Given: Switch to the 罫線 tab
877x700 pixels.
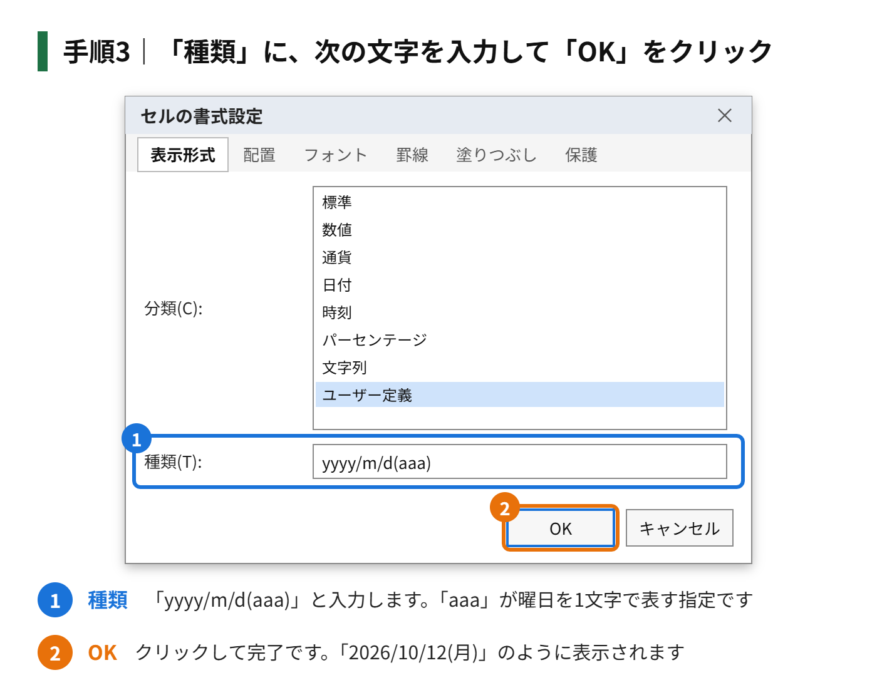Looking at the screenshot, I should [412, 155].
